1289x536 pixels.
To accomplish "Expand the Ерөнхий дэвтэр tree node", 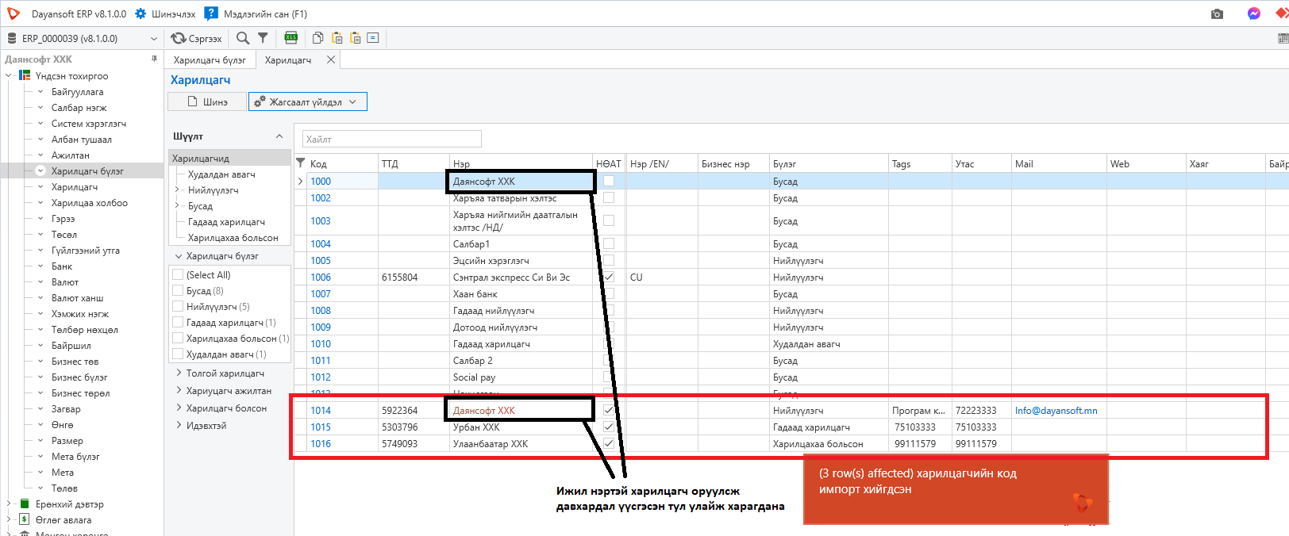I will click(x=9, y=504).
